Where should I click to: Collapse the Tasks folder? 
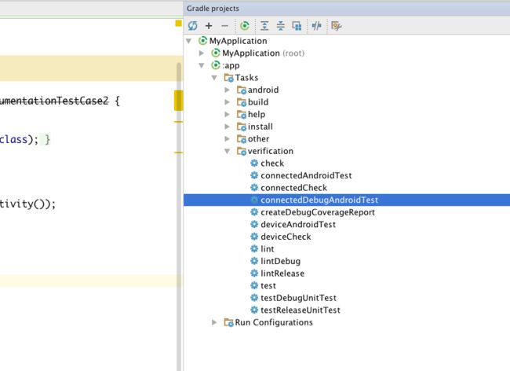[x=214, y=78]
